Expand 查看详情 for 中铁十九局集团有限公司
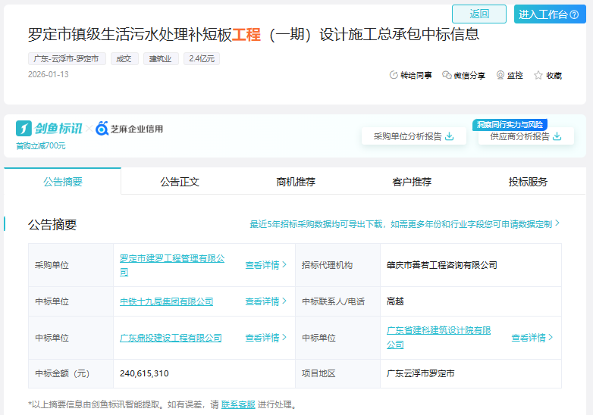The image size is (593, 415). [x=265, y=301]
